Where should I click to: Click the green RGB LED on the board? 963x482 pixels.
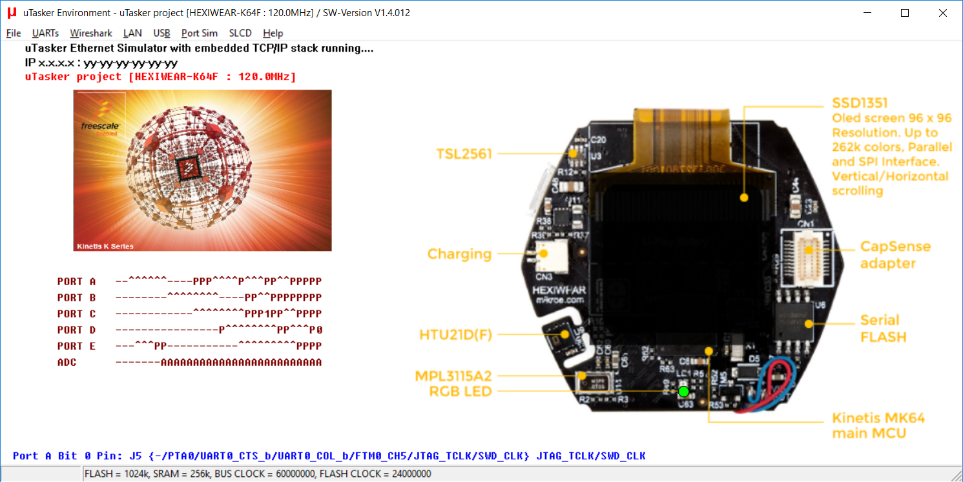684,390
